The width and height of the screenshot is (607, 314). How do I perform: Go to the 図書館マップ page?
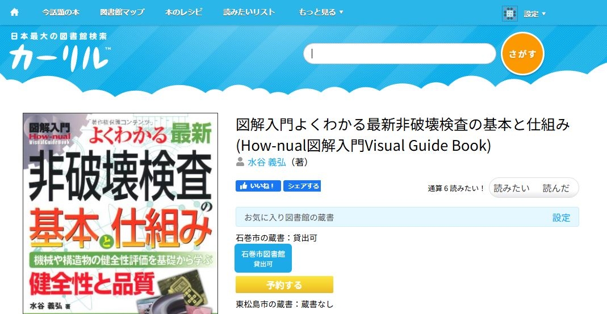tap(122, 12)
